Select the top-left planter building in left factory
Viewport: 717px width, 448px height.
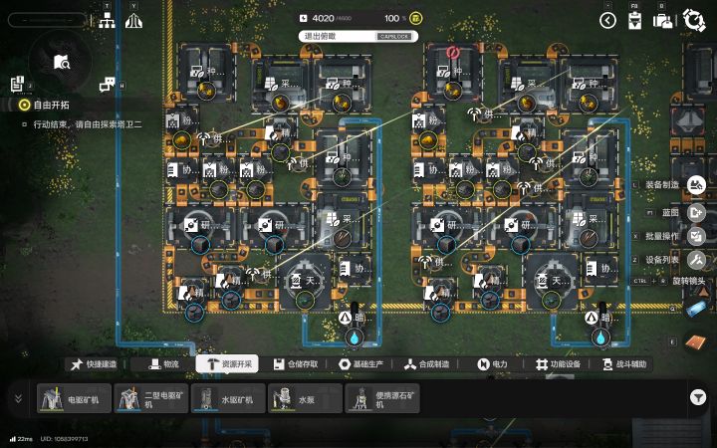tap(207, 73)
